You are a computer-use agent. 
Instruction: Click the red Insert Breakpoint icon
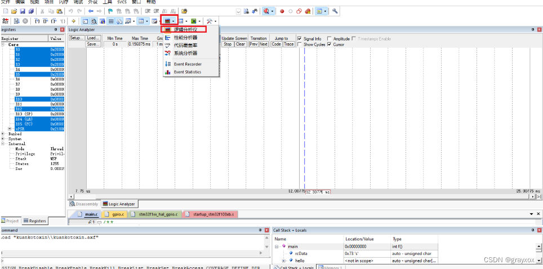tap(282, 11)
